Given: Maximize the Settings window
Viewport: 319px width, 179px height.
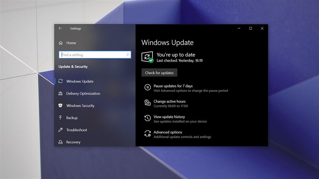Looking at the screenshot, I should [x=250, y=29].
